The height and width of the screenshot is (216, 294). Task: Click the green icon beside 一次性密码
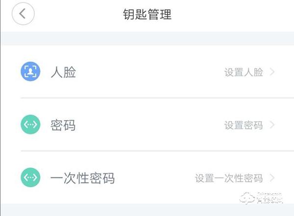point(30,177)
